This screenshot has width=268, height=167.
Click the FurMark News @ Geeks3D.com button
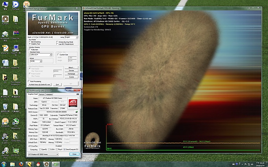pyautogui.click(x=40, y=85)
